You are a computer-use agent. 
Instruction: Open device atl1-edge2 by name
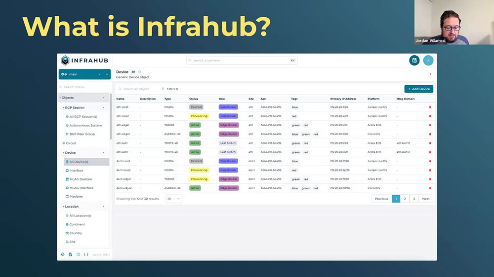tap(123, 134)
